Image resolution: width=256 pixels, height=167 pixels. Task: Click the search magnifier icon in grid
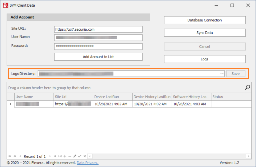248,87
